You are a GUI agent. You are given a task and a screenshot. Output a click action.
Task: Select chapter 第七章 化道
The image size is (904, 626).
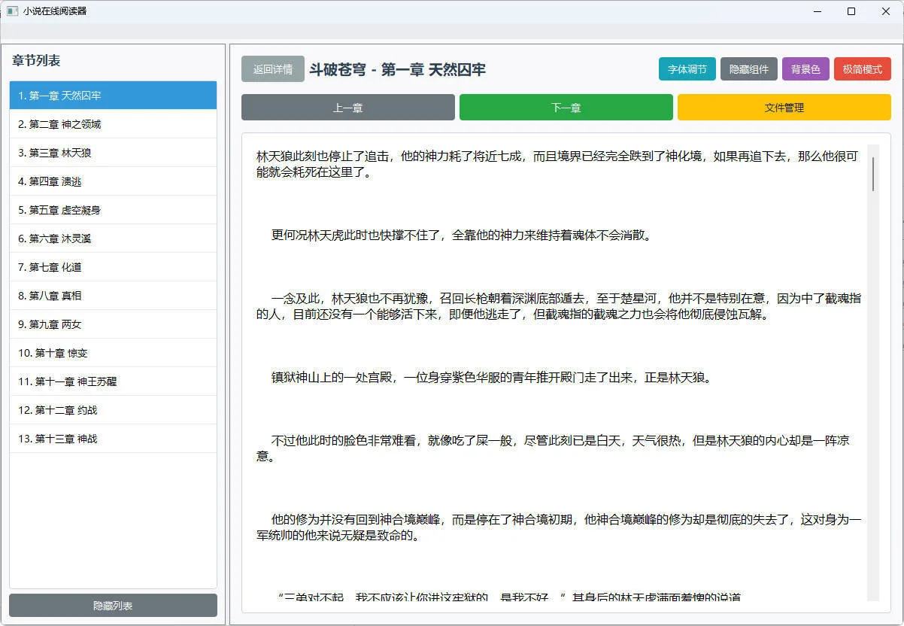pos(112,266)
